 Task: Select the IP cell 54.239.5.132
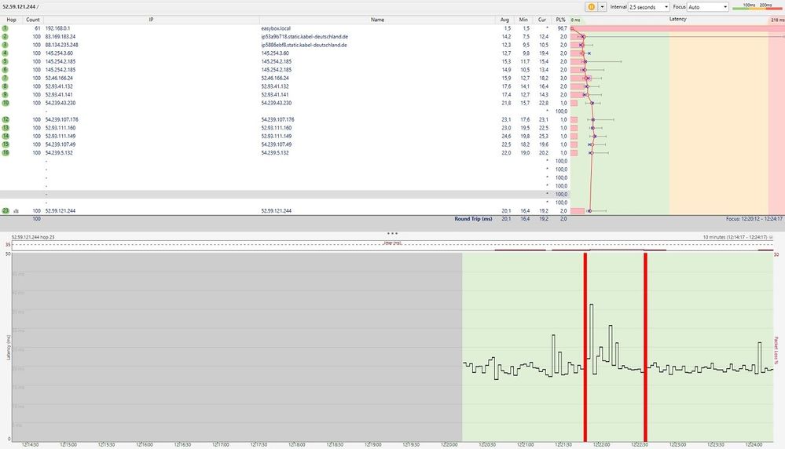(59, 152)
